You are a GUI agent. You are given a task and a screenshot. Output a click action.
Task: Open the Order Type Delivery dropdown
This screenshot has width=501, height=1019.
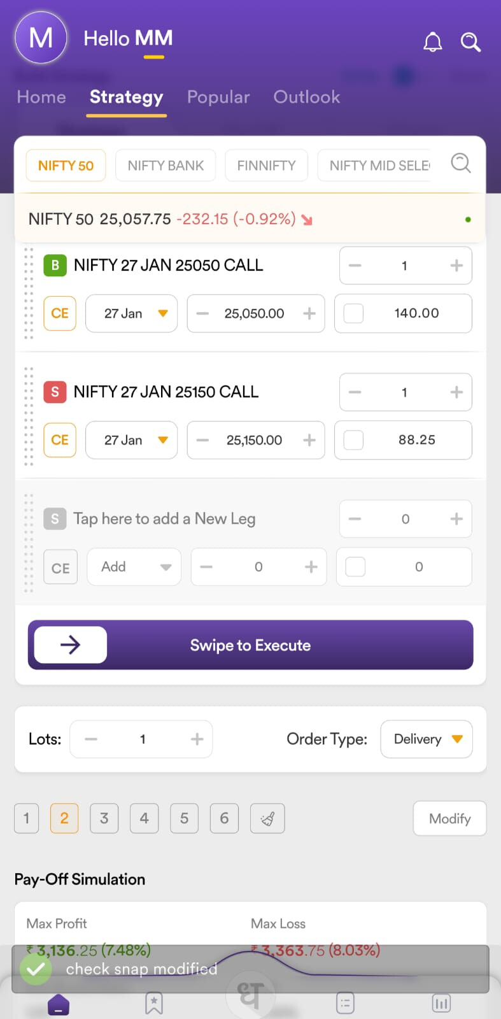tap(427, 739)
